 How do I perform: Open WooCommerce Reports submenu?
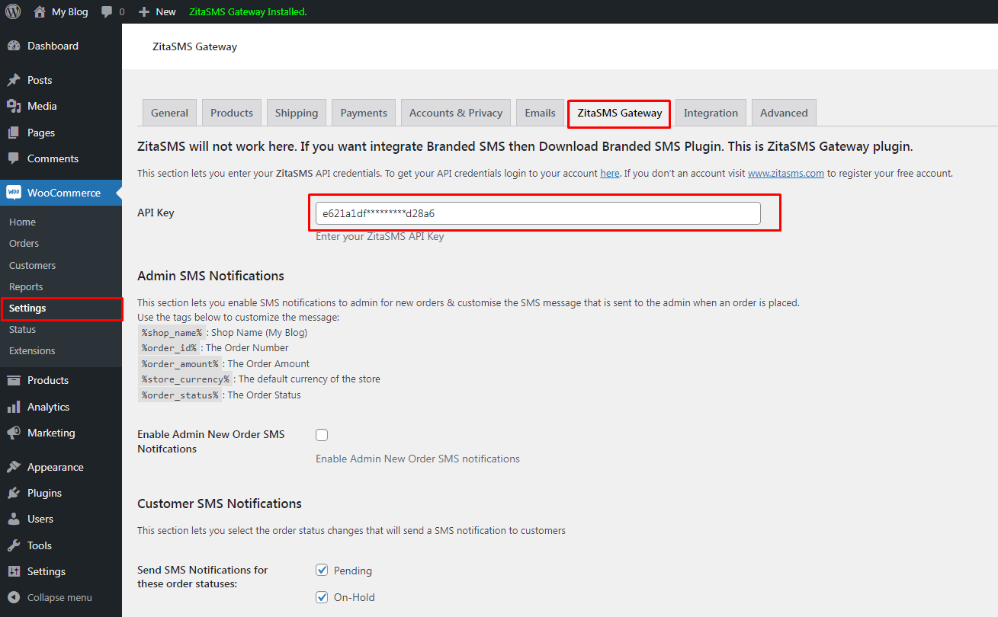[26, 287]
